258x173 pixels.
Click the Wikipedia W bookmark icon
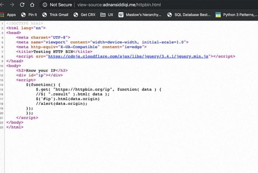(121, 15)
